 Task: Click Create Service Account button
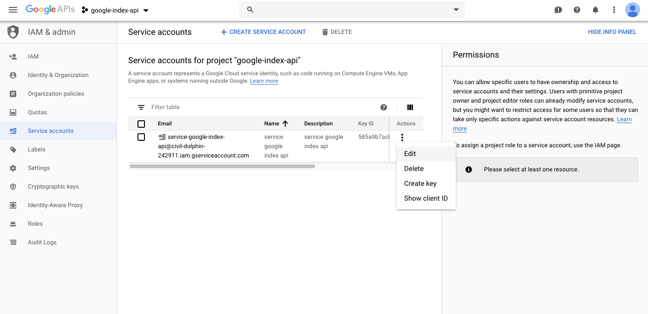(x=263, y=32)
